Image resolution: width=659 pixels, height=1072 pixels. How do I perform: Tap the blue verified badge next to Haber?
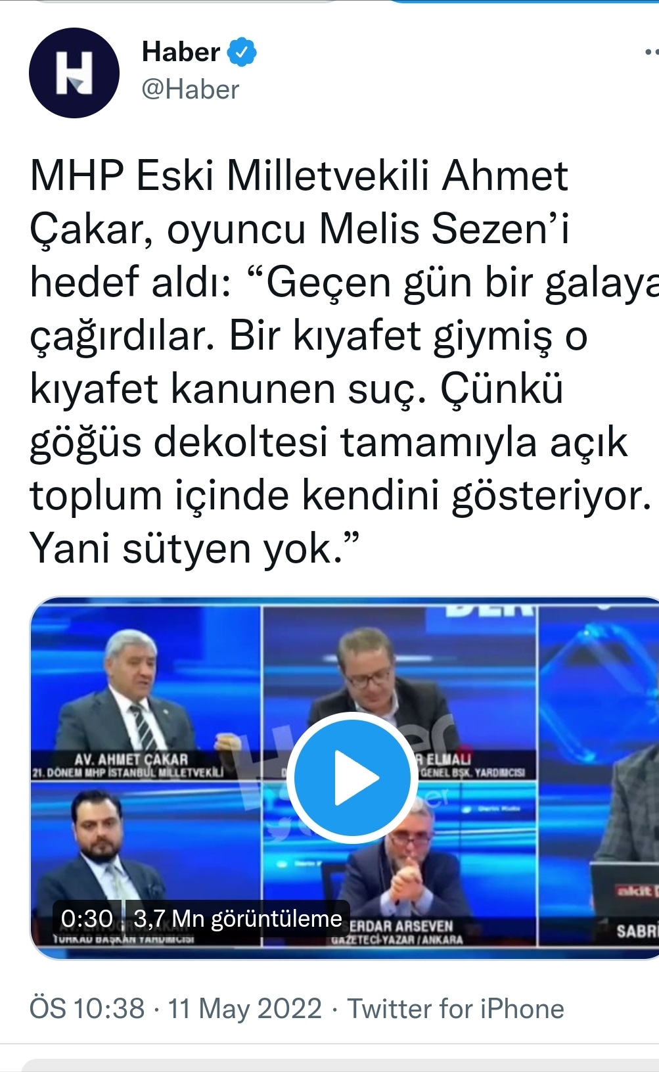241,52
